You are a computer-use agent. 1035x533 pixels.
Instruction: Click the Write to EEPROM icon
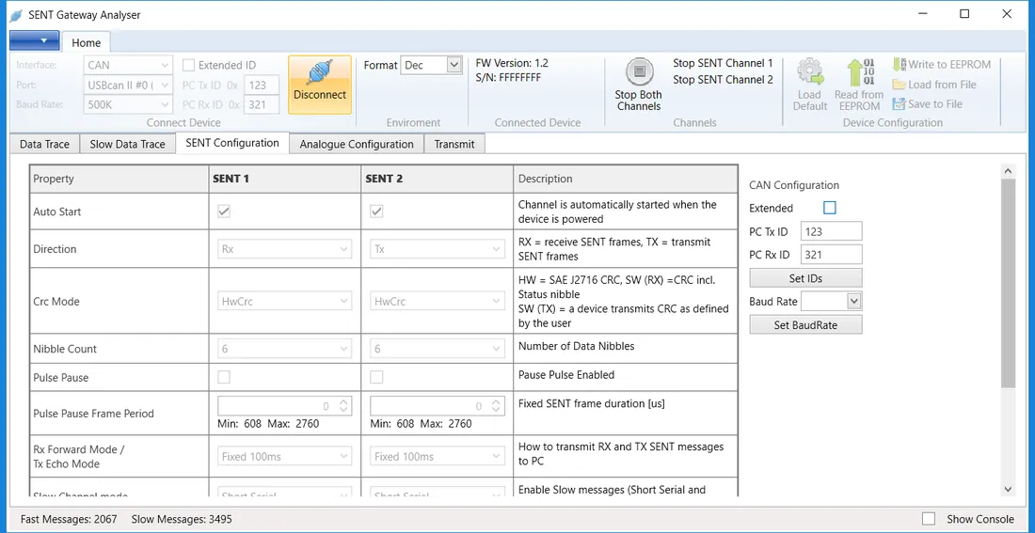pos(899,64)
